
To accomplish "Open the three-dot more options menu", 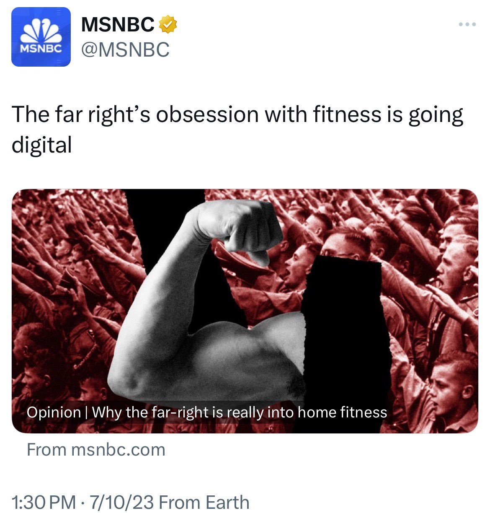I will [x=467, y=25].
